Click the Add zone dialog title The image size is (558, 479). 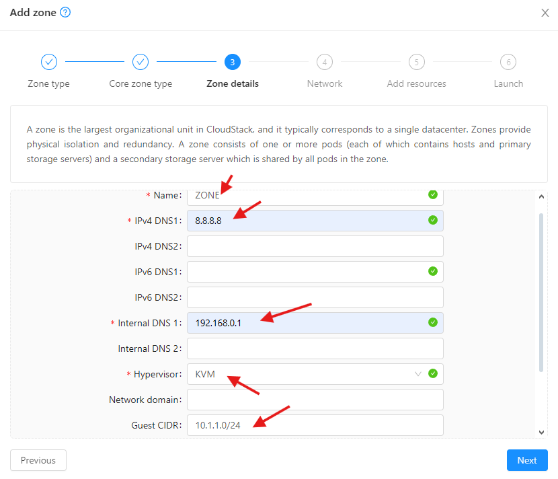33,13
